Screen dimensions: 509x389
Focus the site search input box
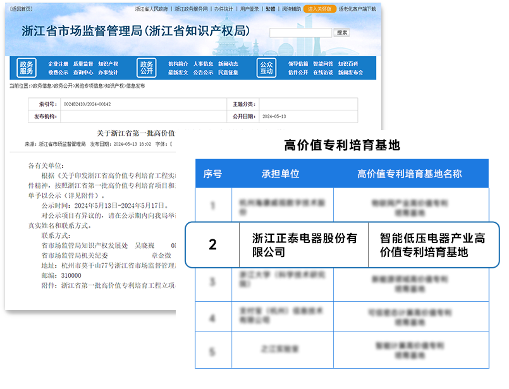click(300, 32)
